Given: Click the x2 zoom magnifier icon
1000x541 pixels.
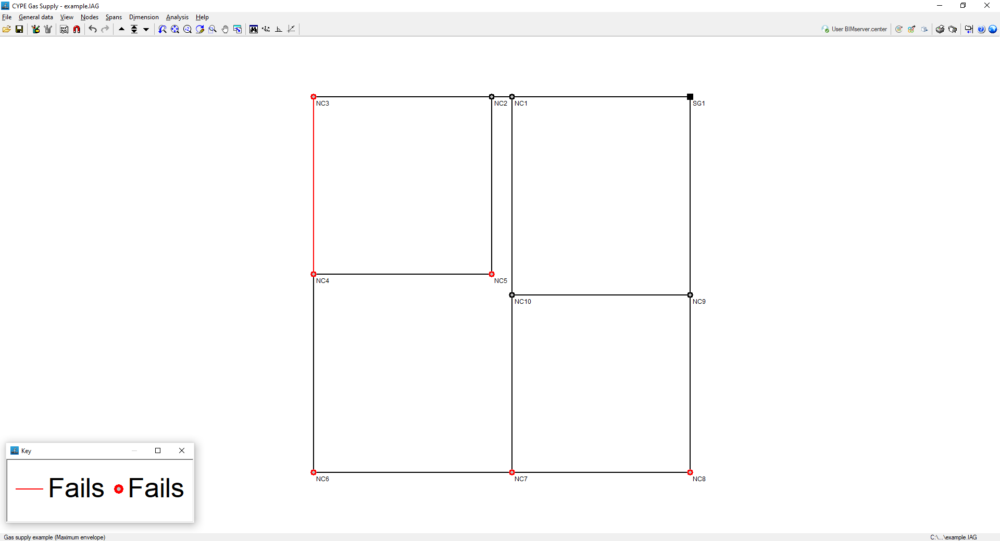Looking at the screenshot, I should pos(187,29).
